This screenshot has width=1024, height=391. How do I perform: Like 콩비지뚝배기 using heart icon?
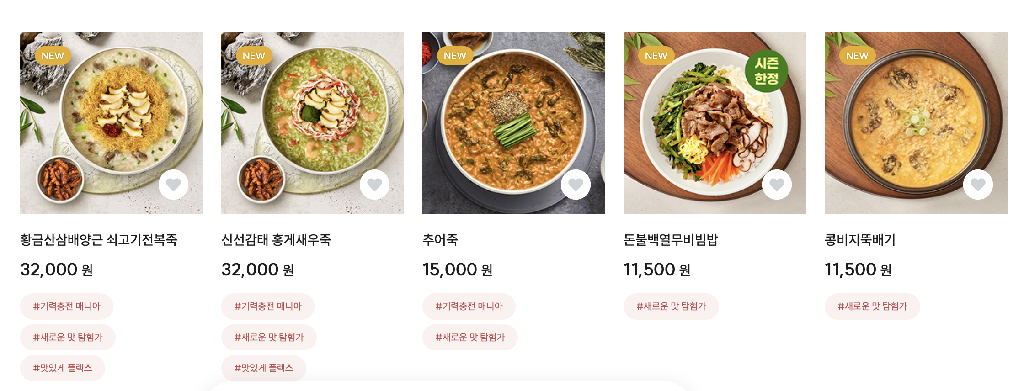click(x=978, y=185)
